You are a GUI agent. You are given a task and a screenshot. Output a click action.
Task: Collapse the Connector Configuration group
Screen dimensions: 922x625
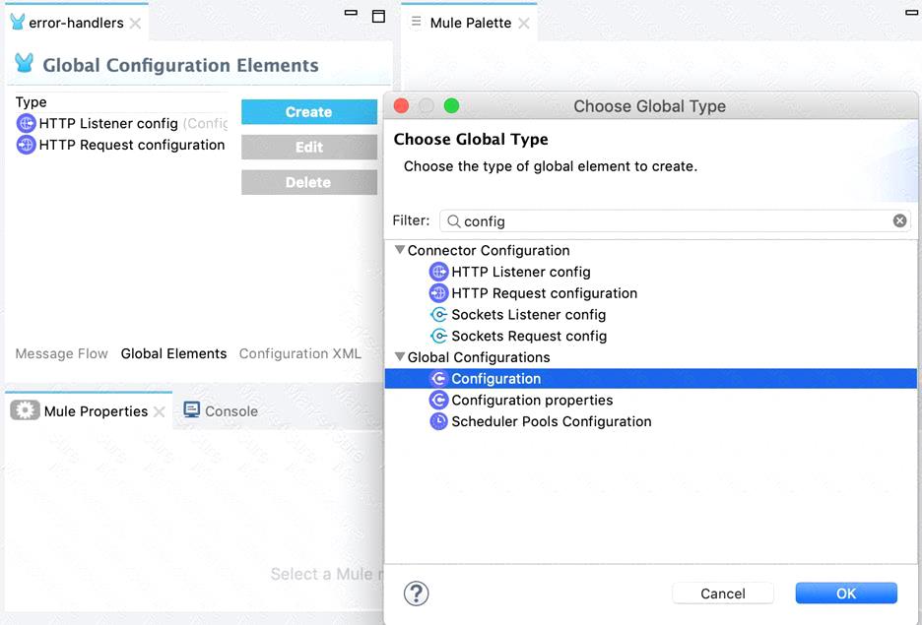click(400, 250)
